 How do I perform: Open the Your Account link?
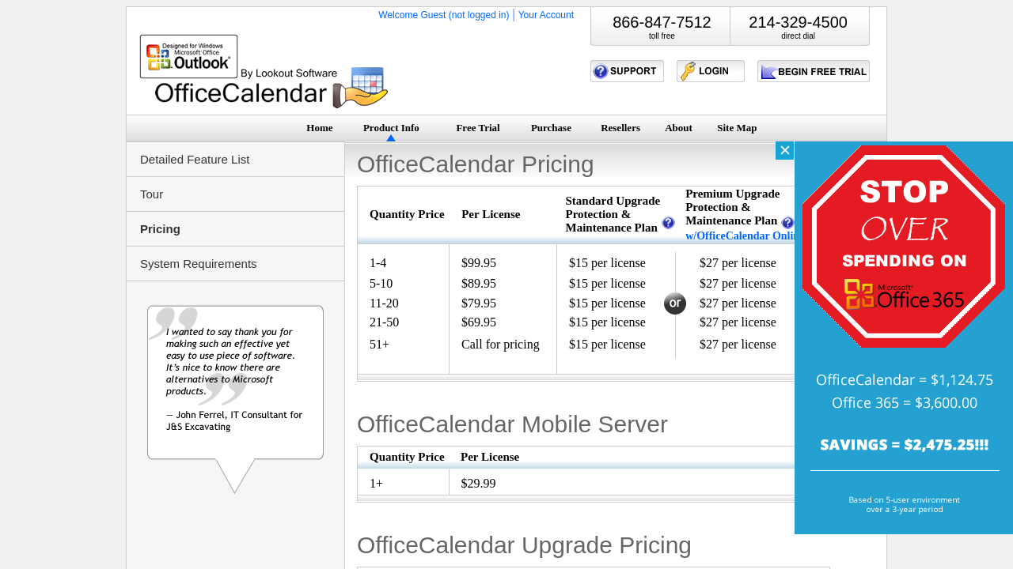pyautogui.click(x=545, y=15)
